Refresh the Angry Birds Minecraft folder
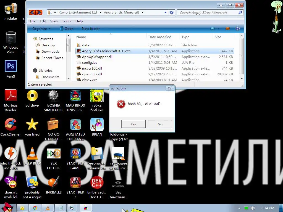283x212 pixels. (171, 12)
